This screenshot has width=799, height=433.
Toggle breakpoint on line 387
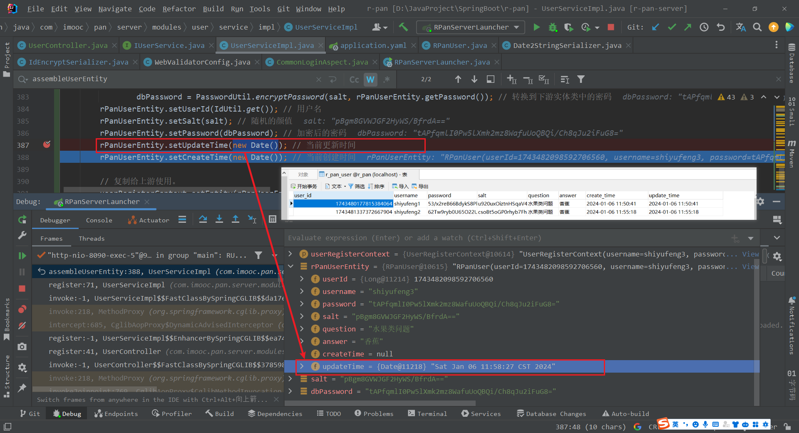tap(47, 145)
